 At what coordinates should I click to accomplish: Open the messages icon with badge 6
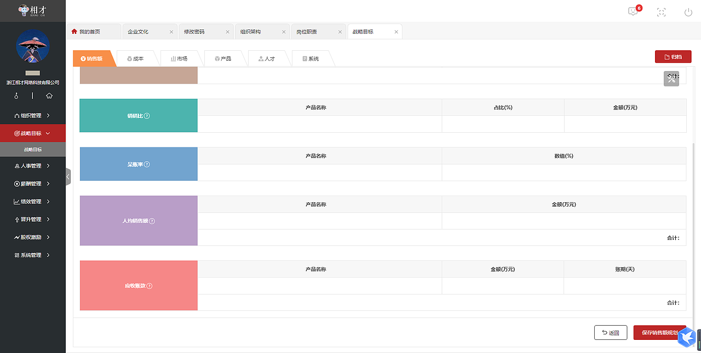[634, 11]
